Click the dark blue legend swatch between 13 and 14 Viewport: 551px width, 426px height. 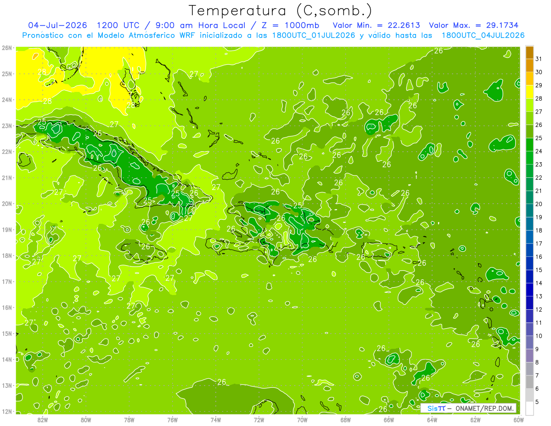tap(530, 290)
